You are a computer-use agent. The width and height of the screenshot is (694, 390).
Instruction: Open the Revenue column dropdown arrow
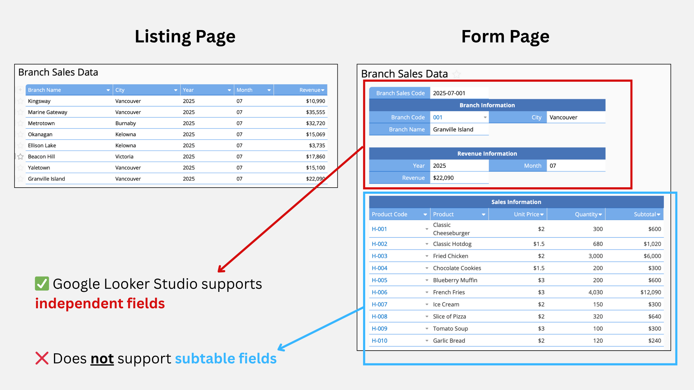pyautogui.click(x=323, y=90)
